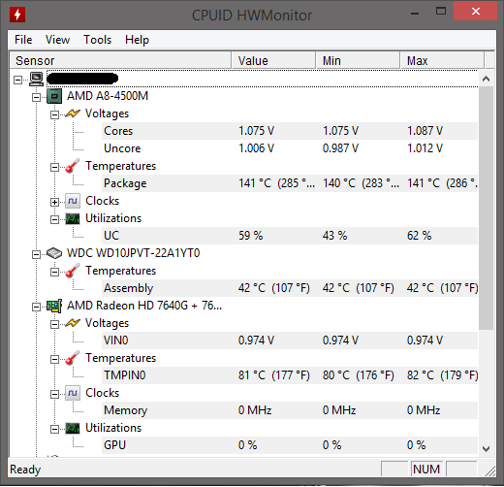Select the TMPIN0 temperature row
This screenshot has width=504, height=487.
290,375
